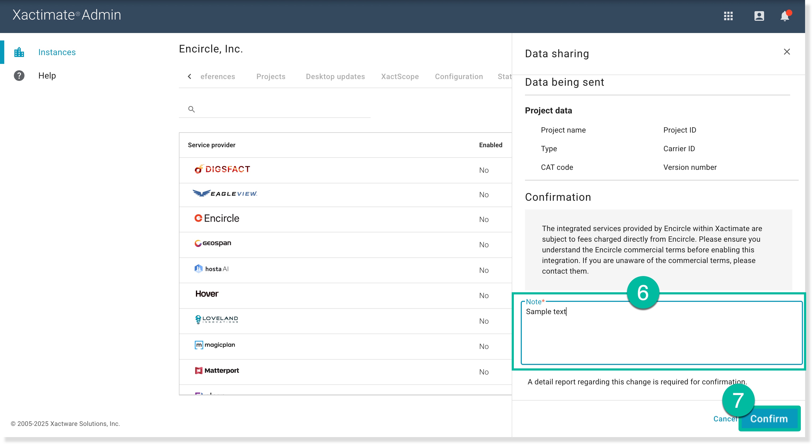
Task: Switch to the XactScope tab
Action: (400, 77)
